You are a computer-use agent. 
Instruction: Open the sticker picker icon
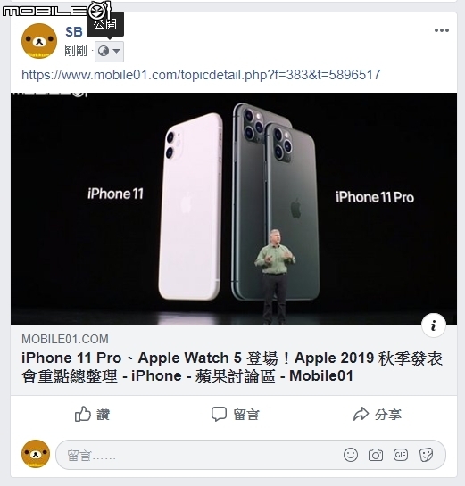tap(426, 455)
